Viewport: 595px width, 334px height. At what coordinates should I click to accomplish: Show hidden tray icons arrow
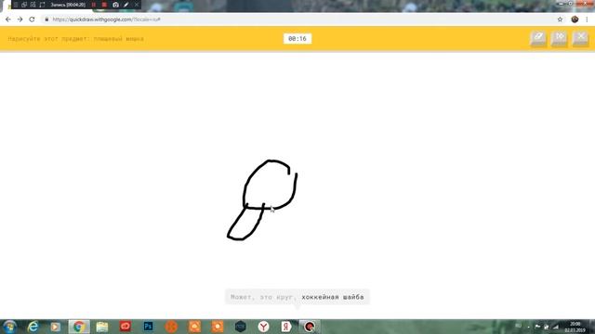[529, 327]
